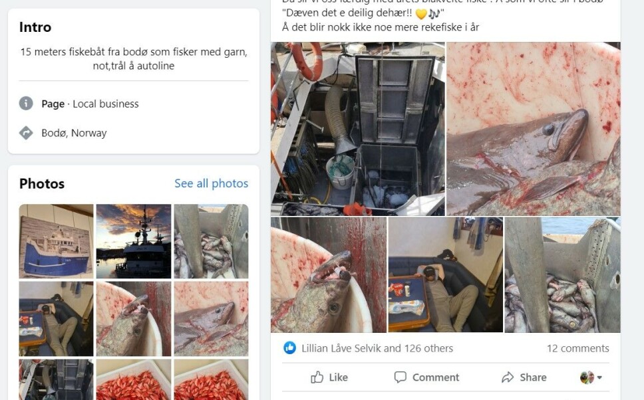Click the Share arrow icon
The width and height of the screenshot is (644, 400).
[508, 377]
